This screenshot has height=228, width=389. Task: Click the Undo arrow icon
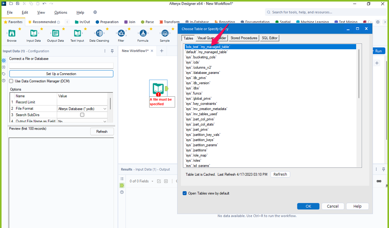[x=44, y=4]
